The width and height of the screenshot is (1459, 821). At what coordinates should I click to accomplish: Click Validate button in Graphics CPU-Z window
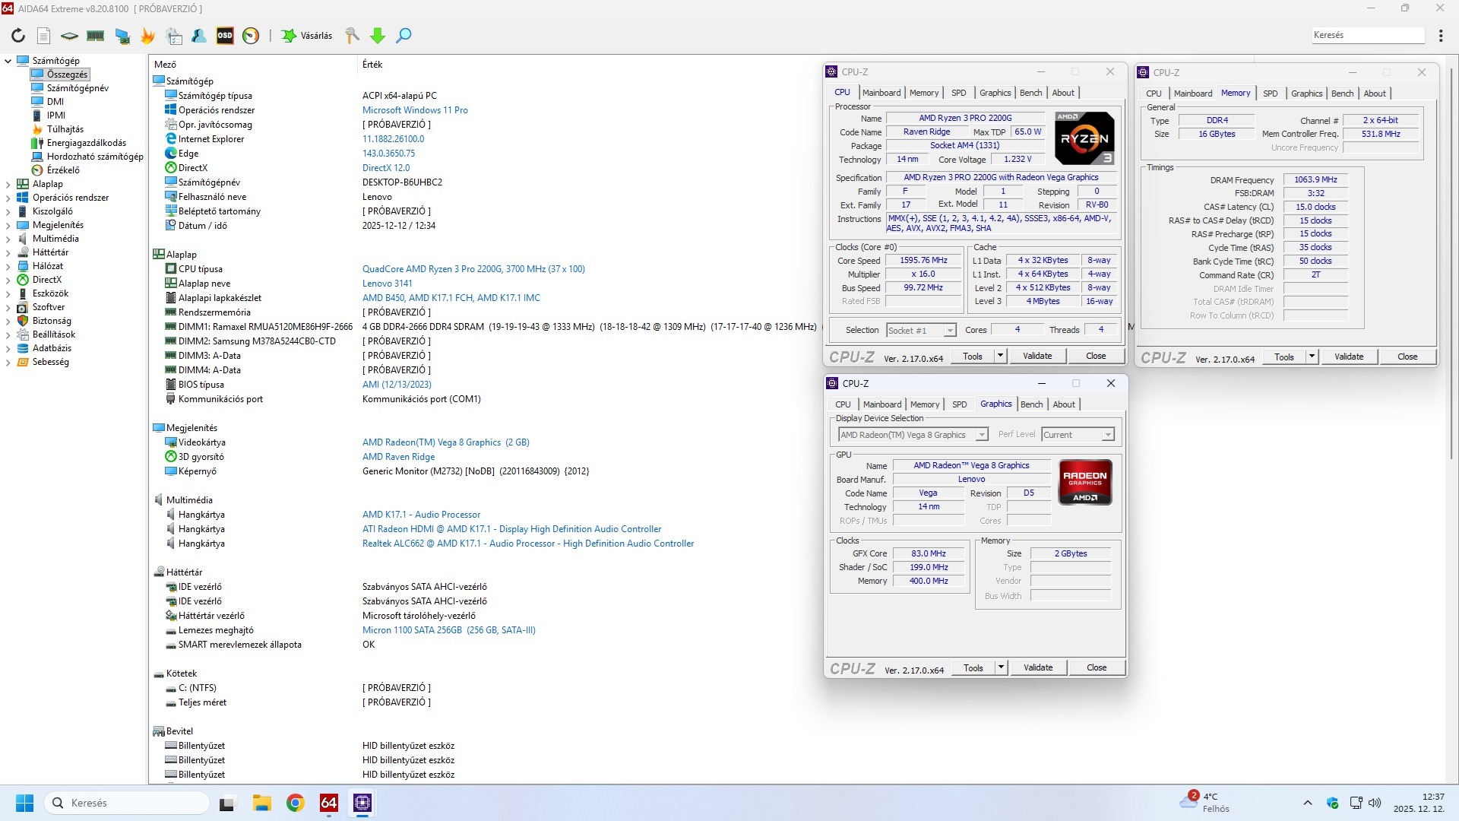pos(1037,667)
